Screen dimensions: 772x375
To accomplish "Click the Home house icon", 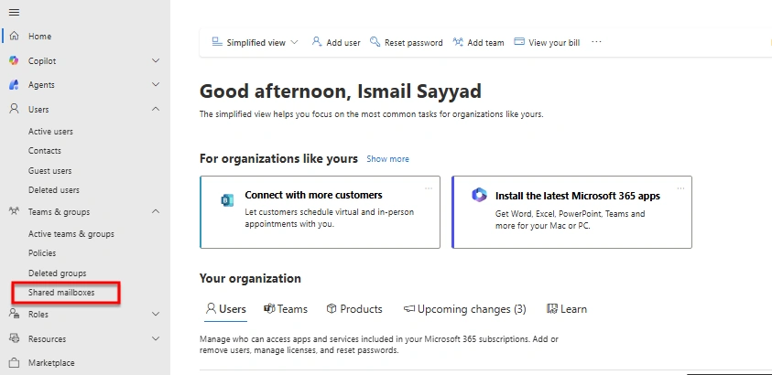I will click(x=15, y=36).
